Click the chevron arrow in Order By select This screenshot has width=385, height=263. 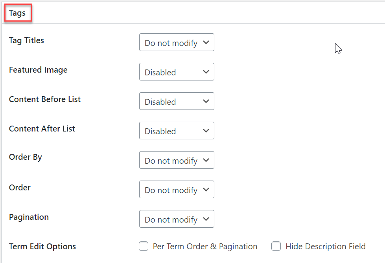click(x=206, y=160)
